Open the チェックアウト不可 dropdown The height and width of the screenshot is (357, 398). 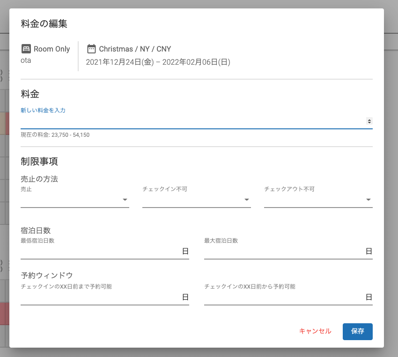[x=318, y=200]
